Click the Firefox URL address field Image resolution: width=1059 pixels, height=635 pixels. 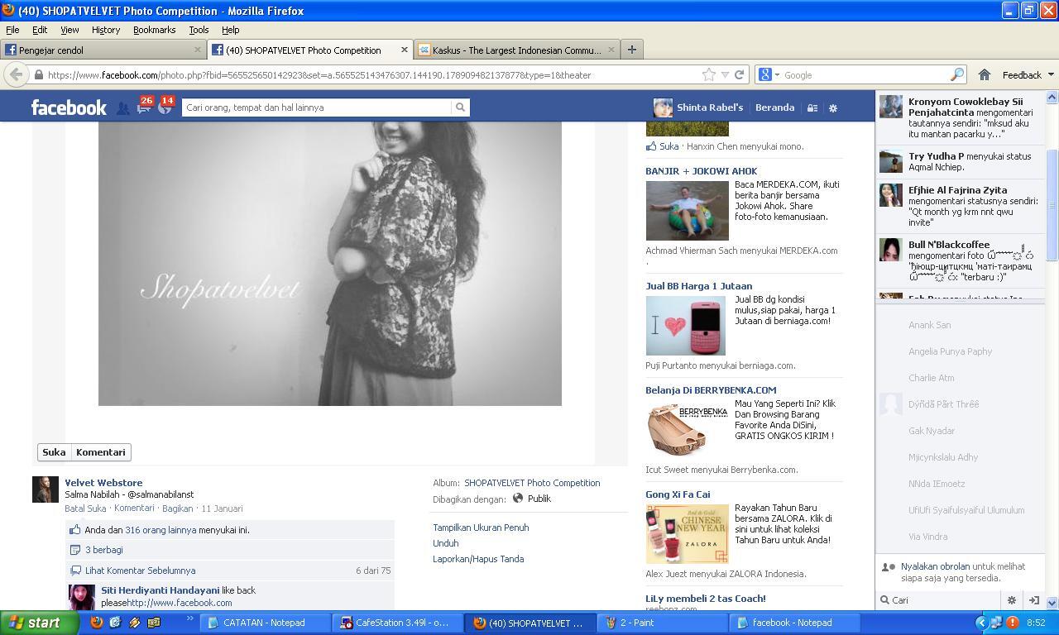[372, 74]
